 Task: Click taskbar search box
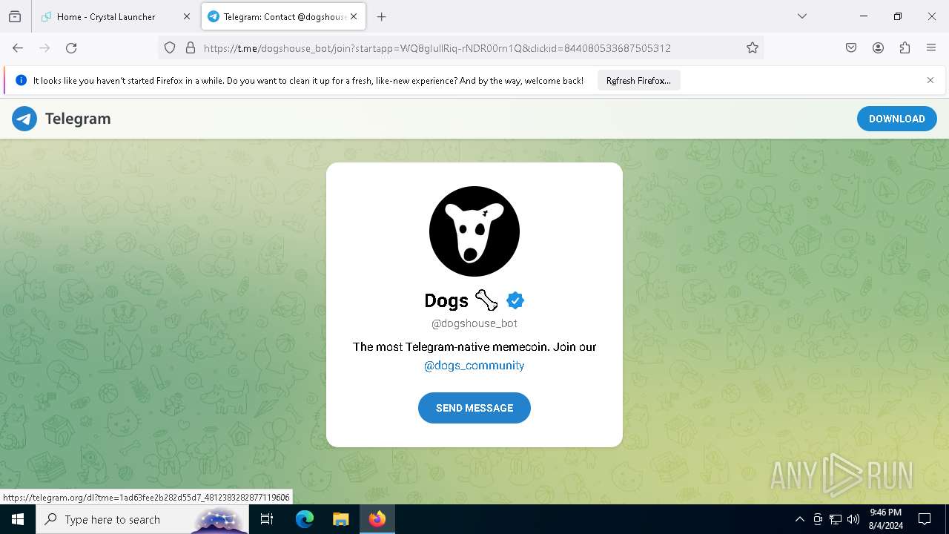point(142,519)
